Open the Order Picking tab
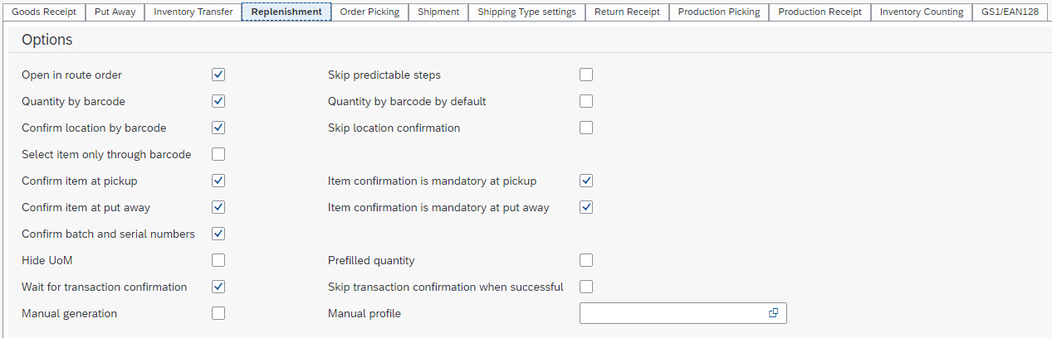Image resolution: width=1052 pixels, height=338 pixels. [369, 12]
